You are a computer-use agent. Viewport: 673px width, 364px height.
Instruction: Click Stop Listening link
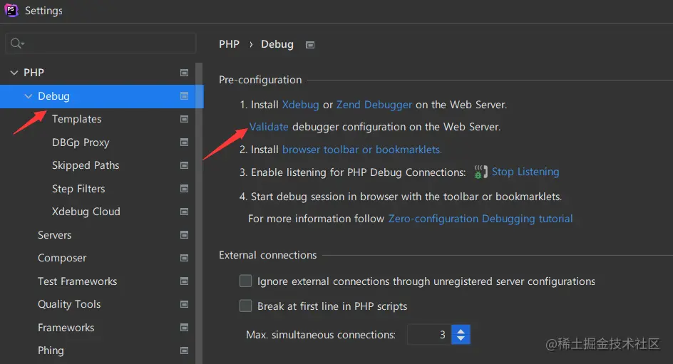525,172
